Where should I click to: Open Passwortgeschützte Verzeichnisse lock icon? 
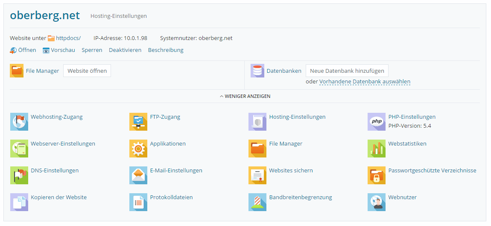click(x=376, y=175)
